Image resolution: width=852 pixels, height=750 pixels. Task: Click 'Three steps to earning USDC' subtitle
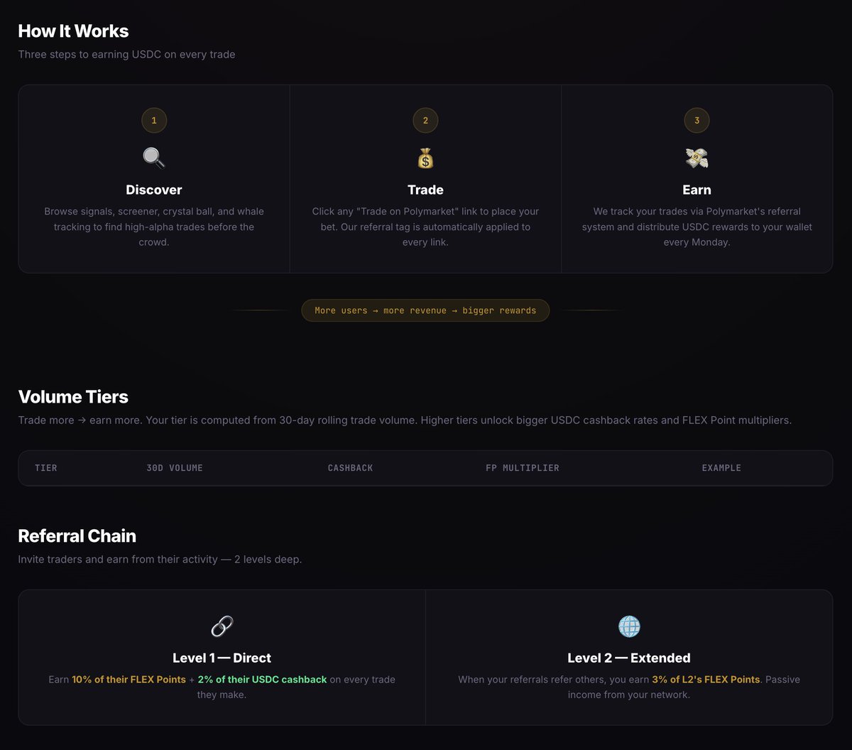click(x=126, y=54)
